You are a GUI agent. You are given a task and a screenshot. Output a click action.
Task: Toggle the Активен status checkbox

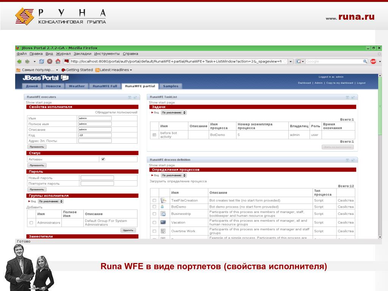[103, 159]
